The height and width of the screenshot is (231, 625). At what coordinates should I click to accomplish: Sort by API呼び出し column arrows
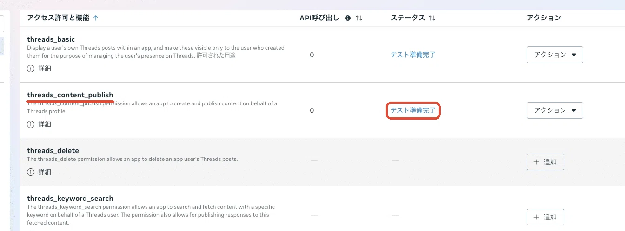[359, 18]
